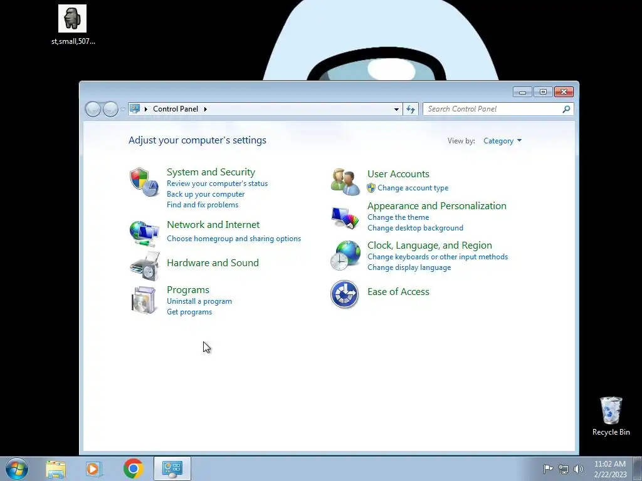
Task: Click Choose homegroup and sharing options
Action: click(234, 239)
